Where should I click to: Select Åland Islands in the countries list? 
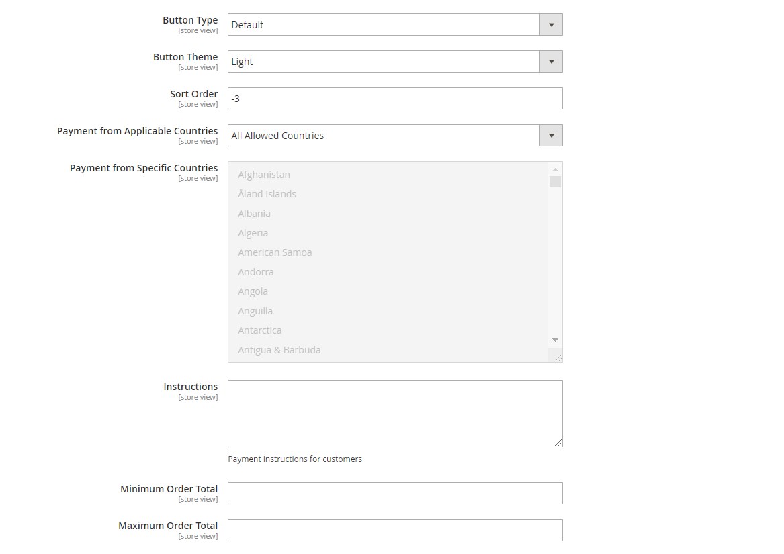click(267, 194)
